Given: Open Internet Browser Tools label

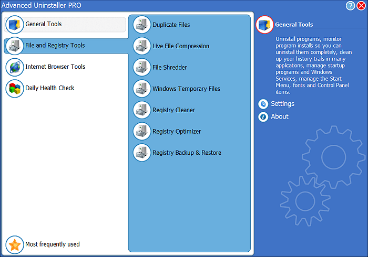Looking at the screenshot, I should click(x=55, y=67).
